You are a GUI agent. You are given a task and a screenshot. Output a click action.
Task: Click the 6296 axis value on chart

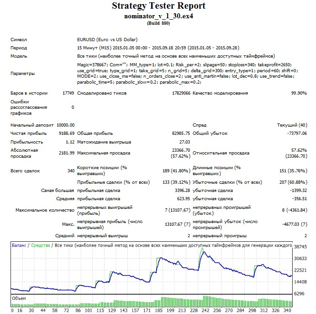(x=299, y=293)
